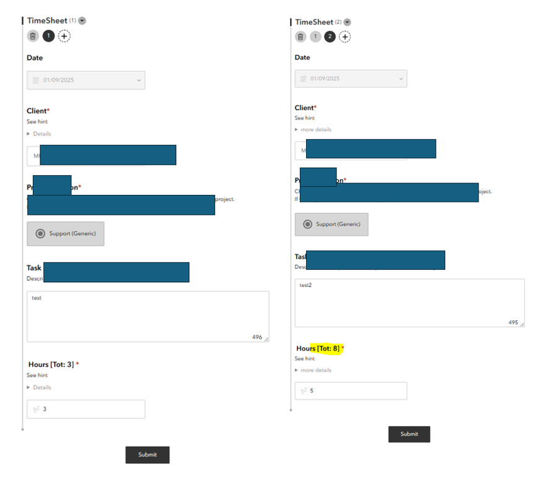
Task: Select the Support (Generic) radio on TimeSheet (1)
Action: tap(40, 234)
